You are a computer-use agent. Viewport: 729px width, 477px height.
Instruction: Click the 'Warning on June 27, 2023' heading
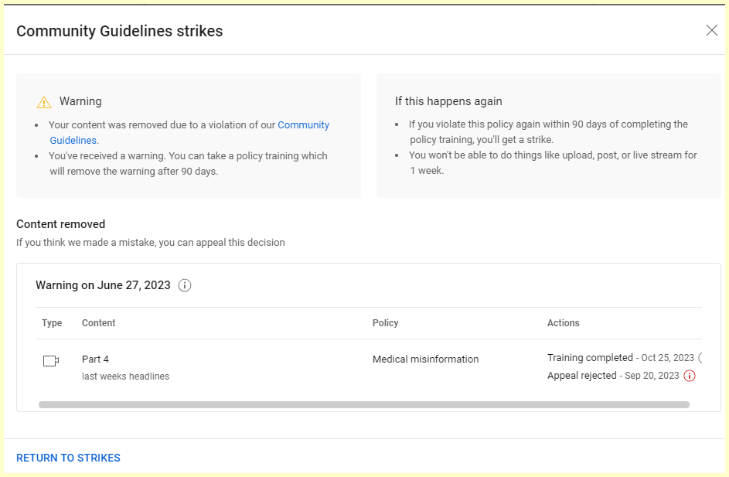pos(103,285)
